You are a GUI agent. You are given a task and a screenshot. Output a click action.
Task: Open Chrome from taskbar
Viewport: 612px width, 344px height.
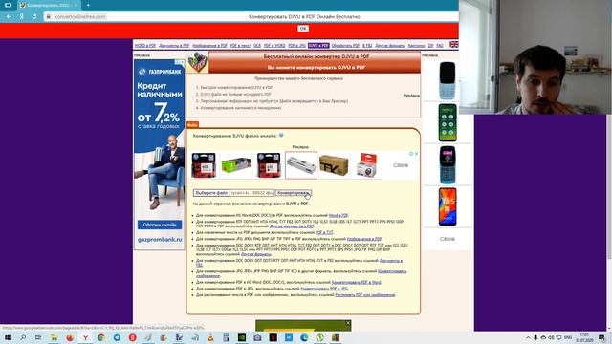click(100, 337)
